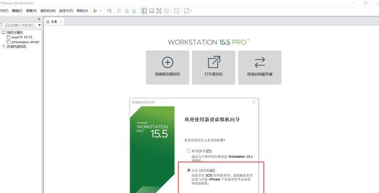
Task: Select the 典型(推荐) radio option
Action: [189, 151]
